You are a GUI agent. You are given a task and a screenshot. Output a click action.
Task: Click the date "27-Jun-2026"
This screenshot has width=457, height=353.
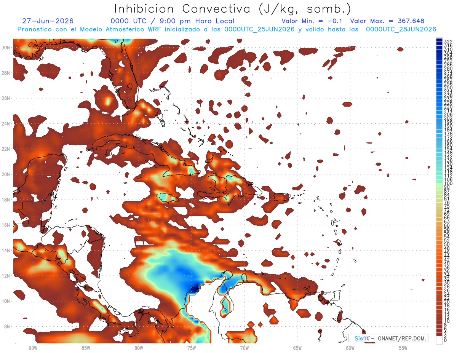click(x=48, y=21)
